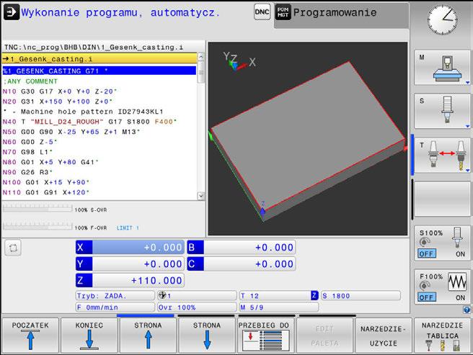Image resolution: width=473 pixels, height=355 pixels.
Task: Jump to program end with KONIEC
Action: tap(89, 335)
